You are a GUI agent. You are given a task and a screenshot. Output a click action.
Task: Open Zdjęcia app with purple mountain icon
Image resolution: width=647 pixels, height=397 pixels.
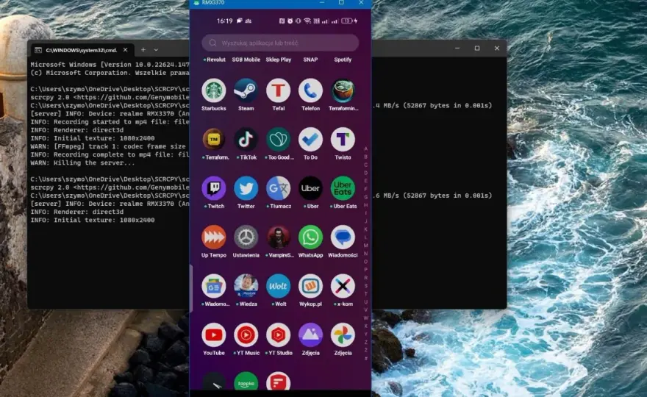310,335
